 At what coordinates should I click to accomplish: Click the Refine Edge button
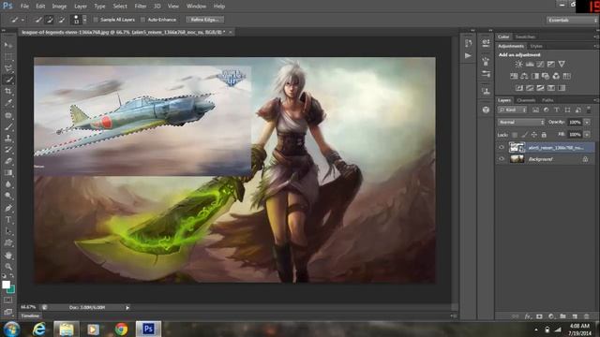pos(205,20)
